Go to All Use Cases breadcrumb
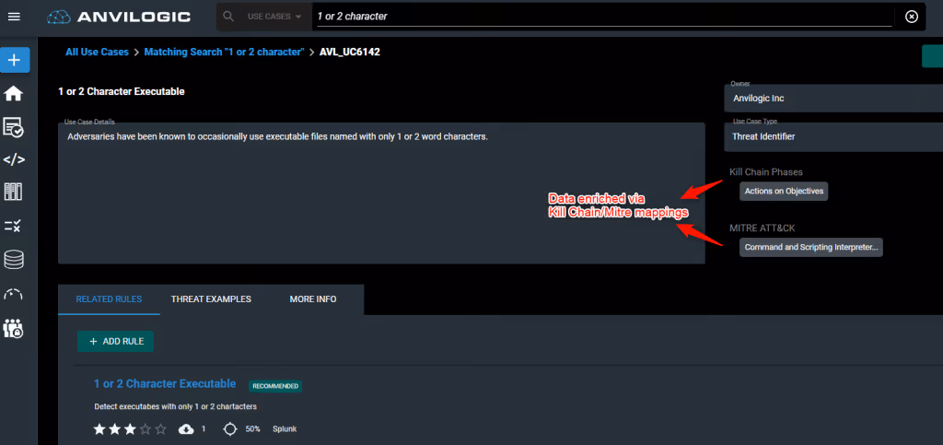Image resolution: width=943 pixels, height=445 pixels. tap(97, 52)
